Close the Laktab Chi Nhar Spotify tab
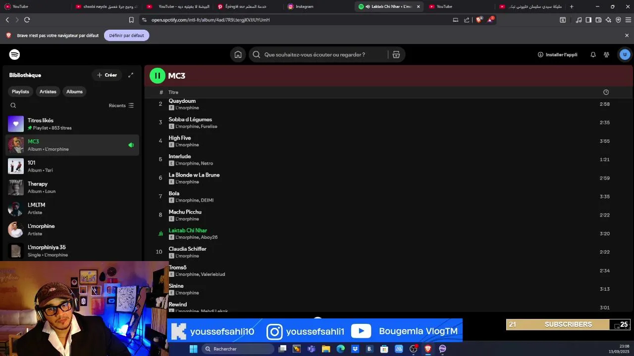 coord(419,6)
